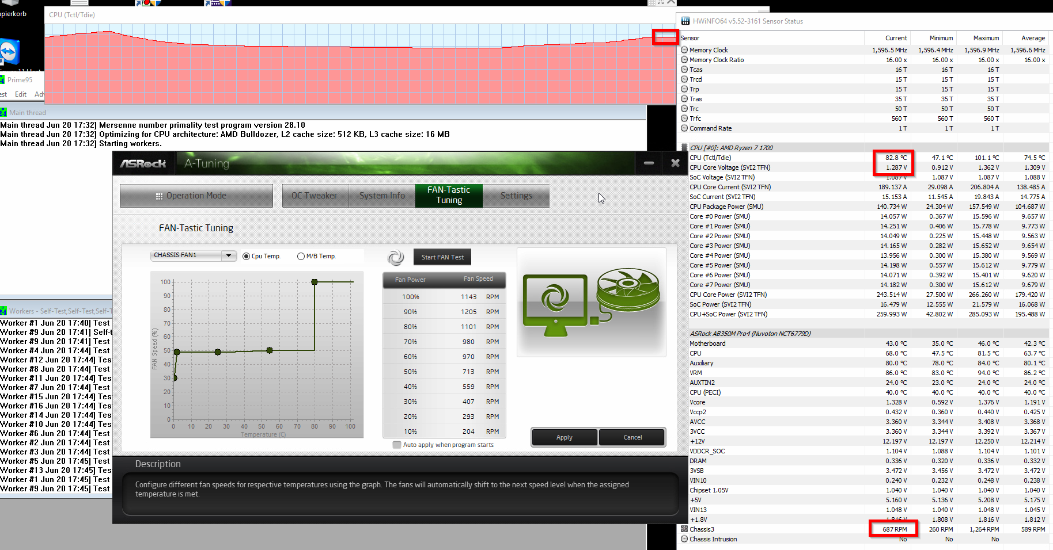Click the Minimum column header
1053x550 pixels.
click(933, 38)
